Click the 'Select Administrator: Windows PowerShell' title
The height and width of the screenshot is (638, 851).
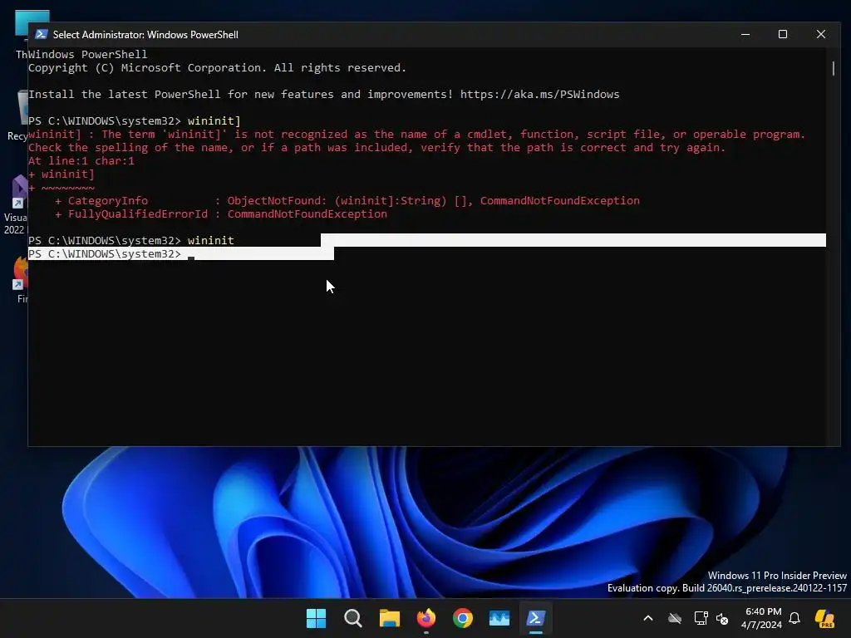(145, 35)
